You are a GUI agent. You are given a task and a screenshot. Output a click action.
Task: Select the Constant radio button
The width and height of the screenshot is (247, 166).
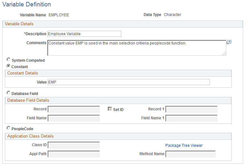9,66
